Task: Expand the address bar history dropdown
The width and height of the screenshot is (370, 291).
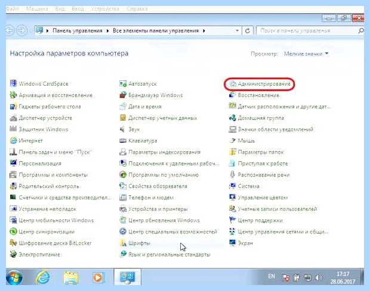Action: pos(237,31)
